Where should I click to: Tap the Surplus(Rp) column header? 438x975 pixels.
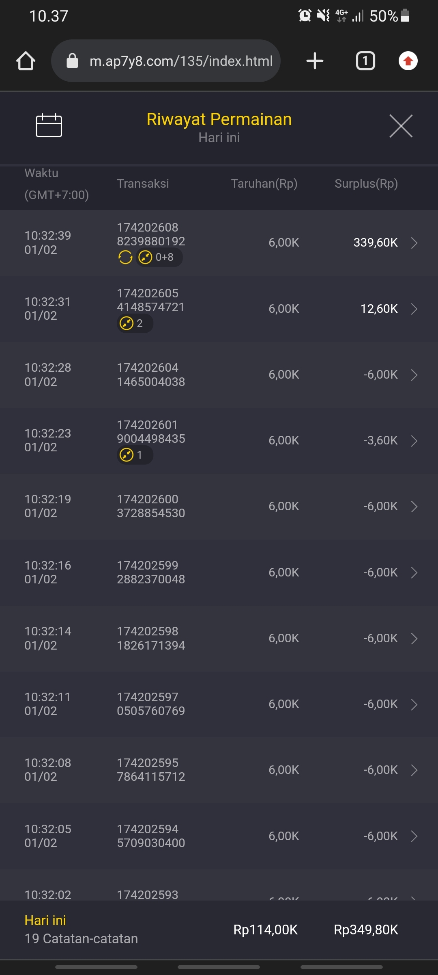click(x=366, y=184)
